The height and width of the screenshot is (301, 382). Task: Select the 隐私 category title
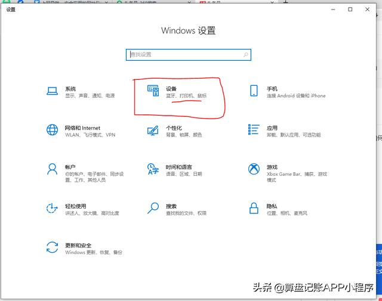tap(272, 206)
